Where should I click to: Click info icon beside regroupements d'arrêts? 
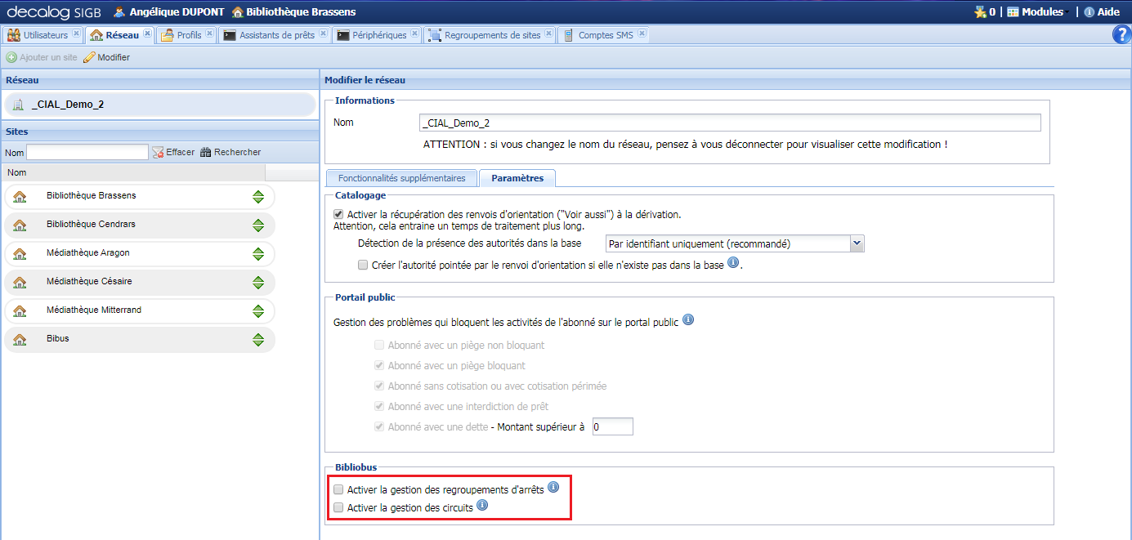[x=553, y=488]
